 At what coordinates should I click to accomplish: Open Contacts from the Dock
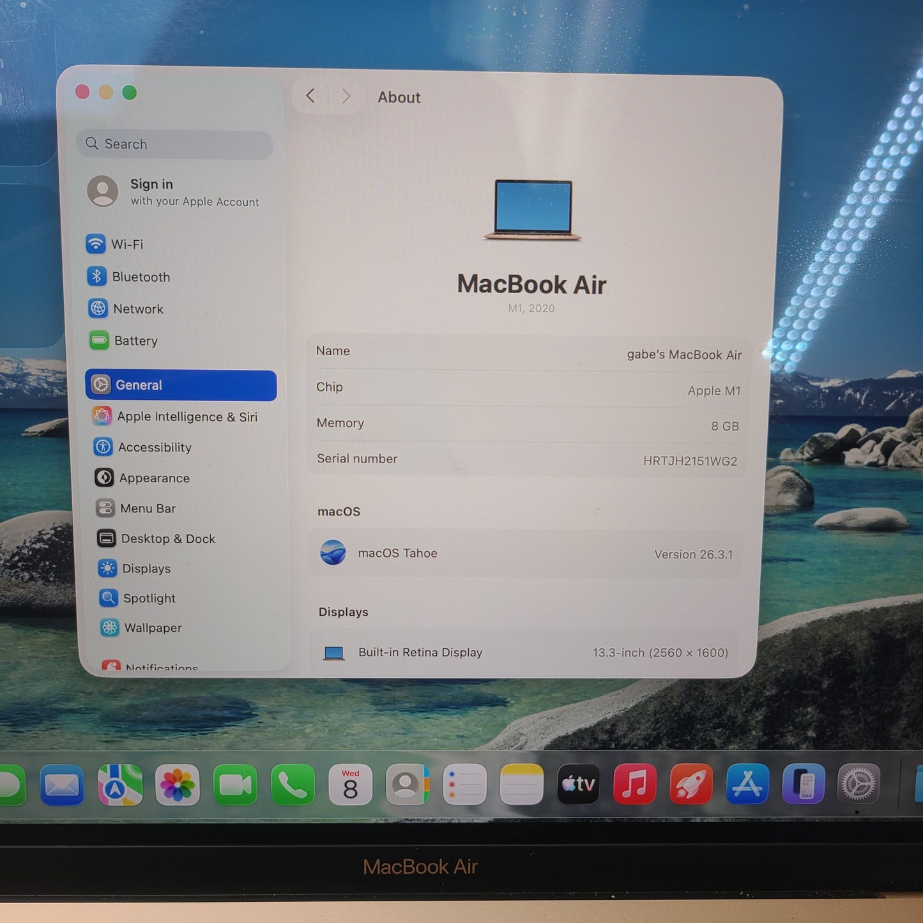point(408,784)
